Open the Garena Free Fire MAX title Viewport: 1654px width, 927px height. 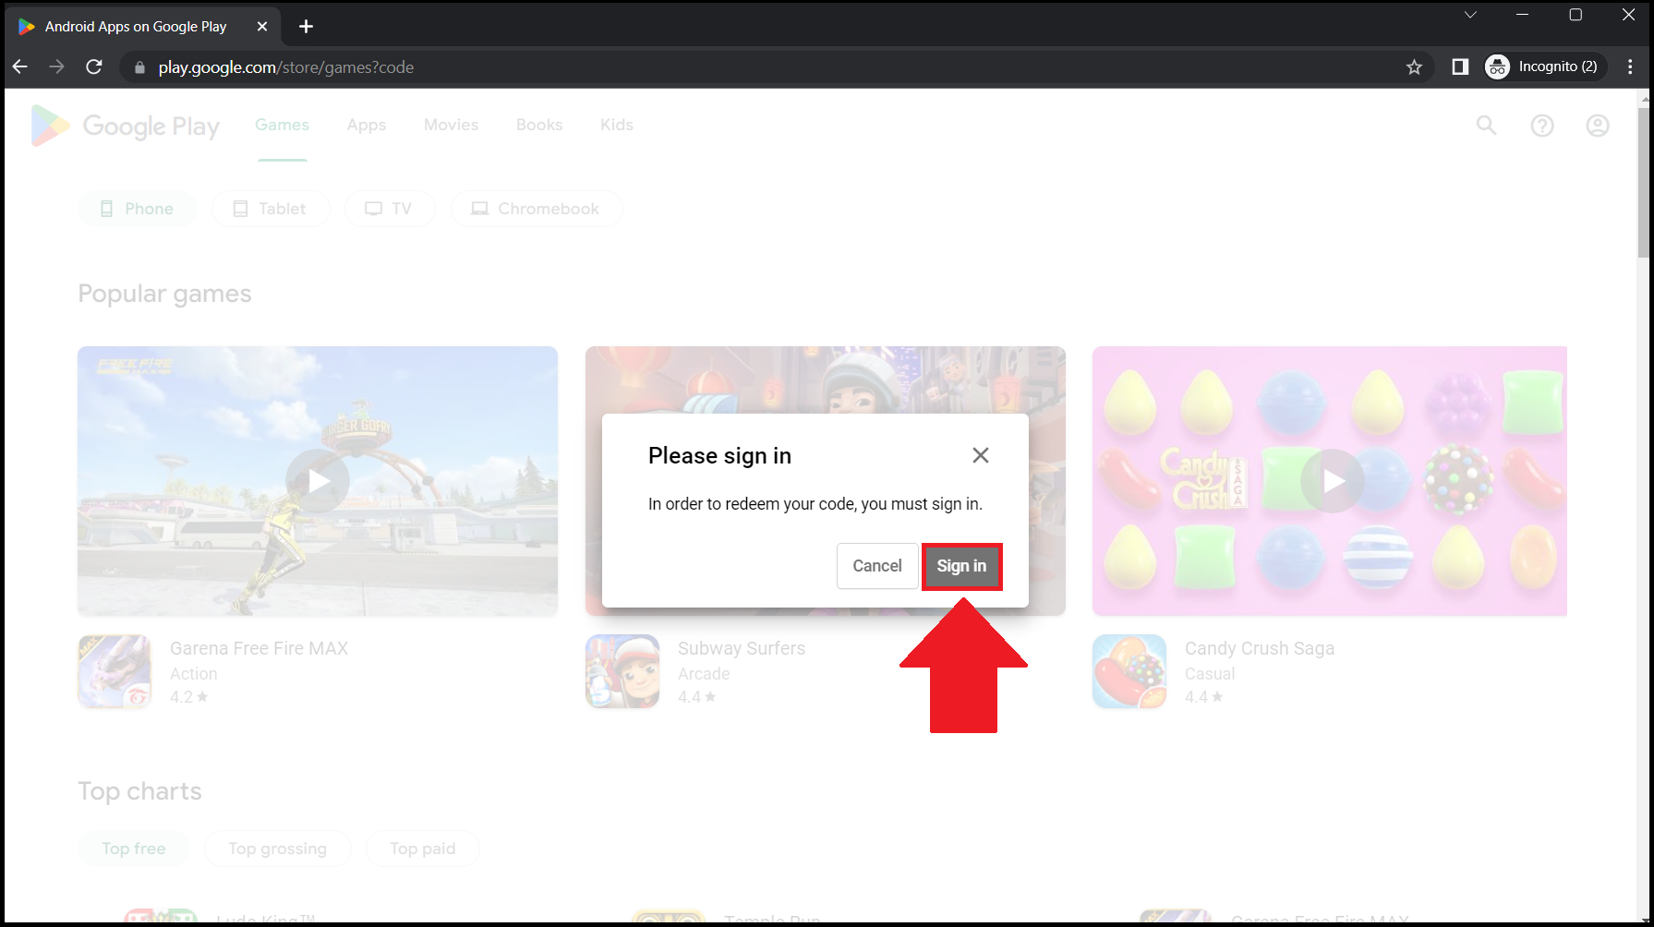(x=259, y=648)
